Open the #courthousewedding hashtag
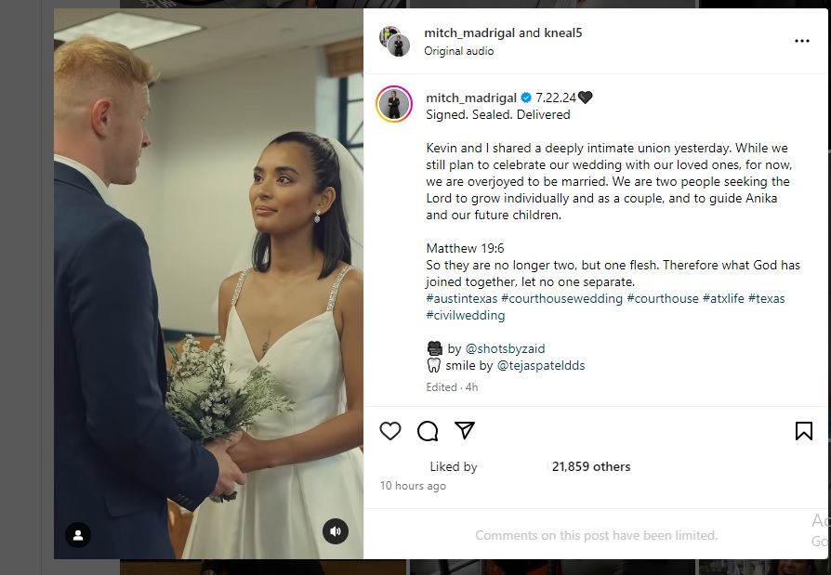 [x=561, y=299]
